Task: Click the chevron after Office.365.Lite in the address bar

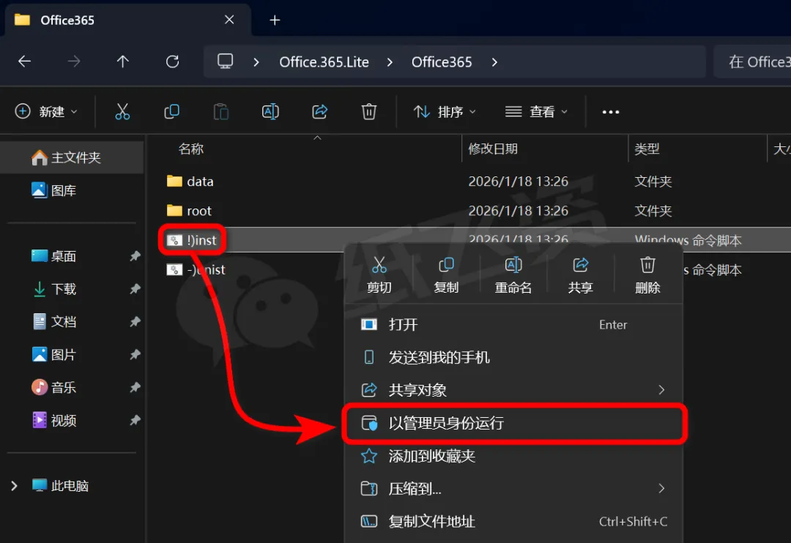Action: (x=390, y=62)
